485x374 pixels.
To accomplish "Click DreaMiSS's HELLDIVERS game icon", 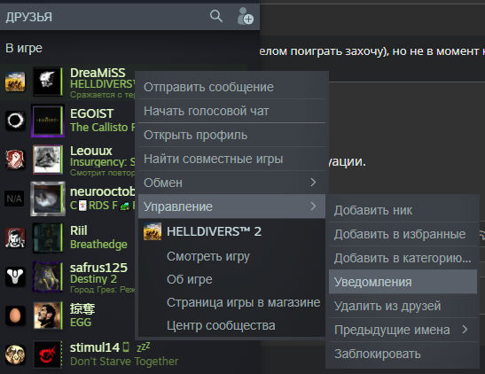I will (15, 82).
